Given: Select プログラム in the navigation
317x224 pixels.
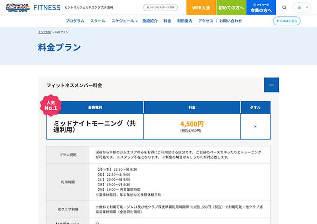Looking at the screenshot, I should point(75,21).
